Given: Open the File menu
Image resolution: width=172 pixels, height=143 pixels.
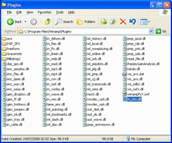Looking at the screenshot, I should (x=9, y=12).
